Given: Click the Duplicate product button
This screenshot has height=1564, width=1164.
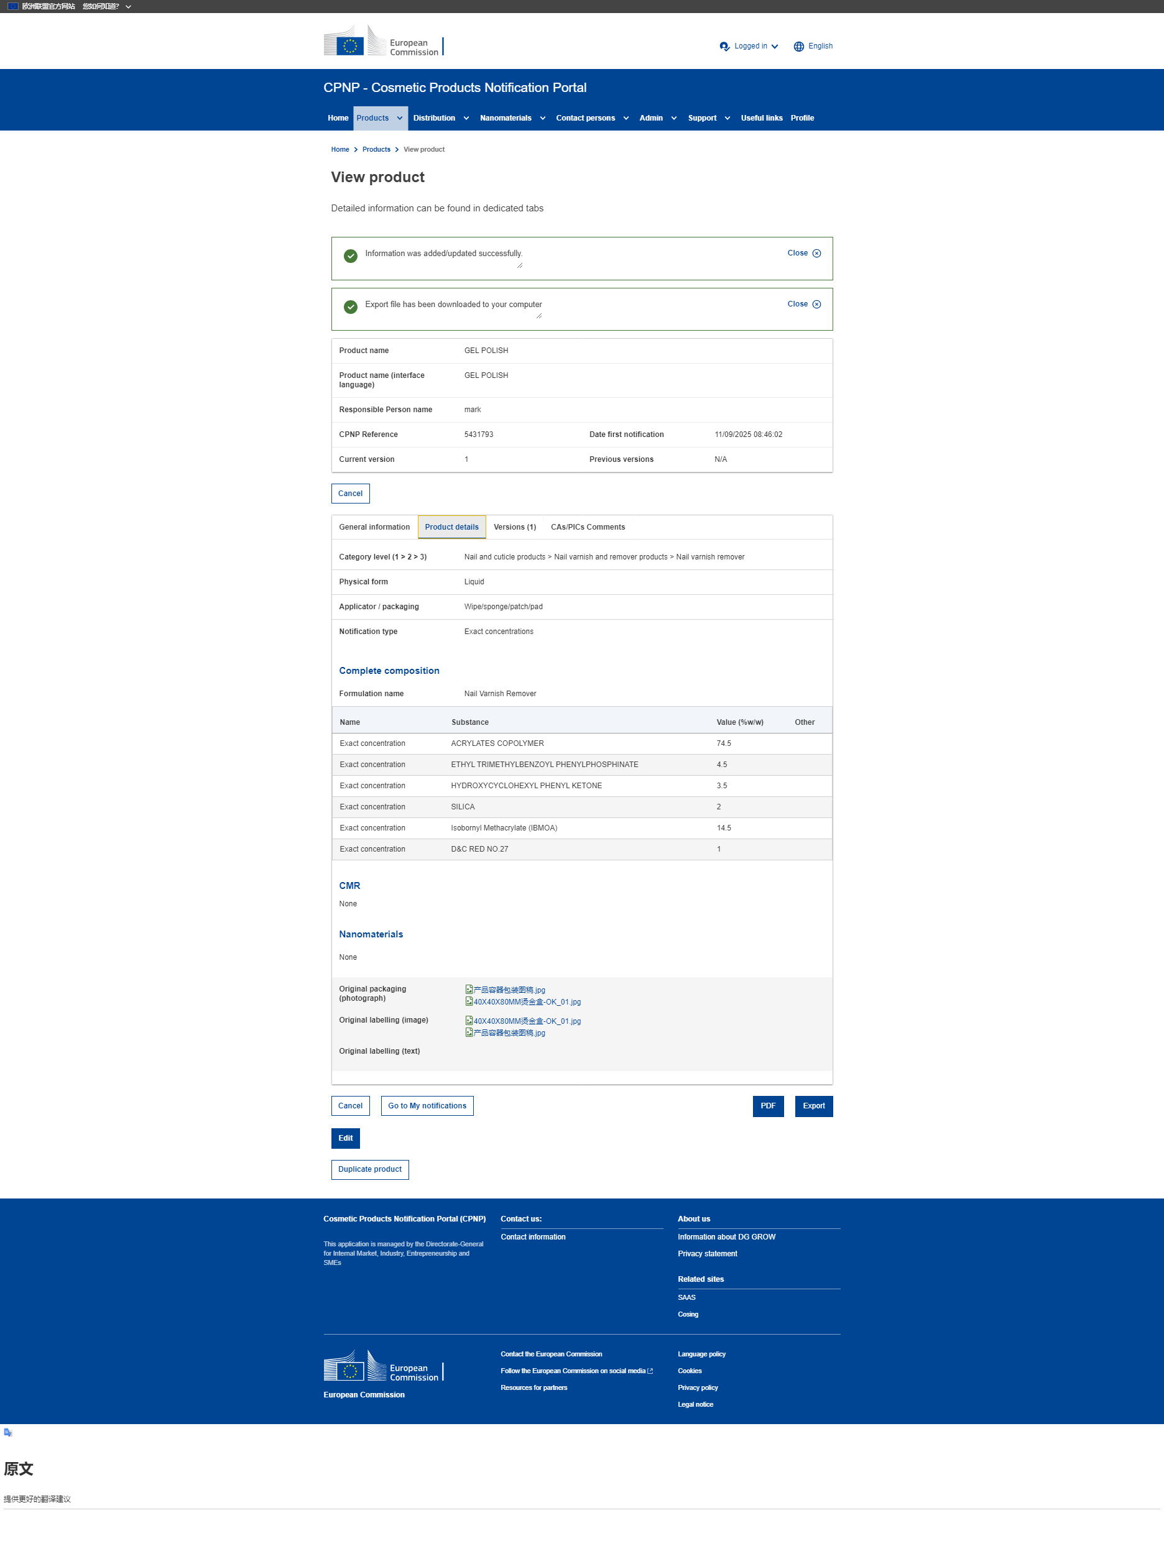Looking at the screenshot, I should (x=369, y=1169).
